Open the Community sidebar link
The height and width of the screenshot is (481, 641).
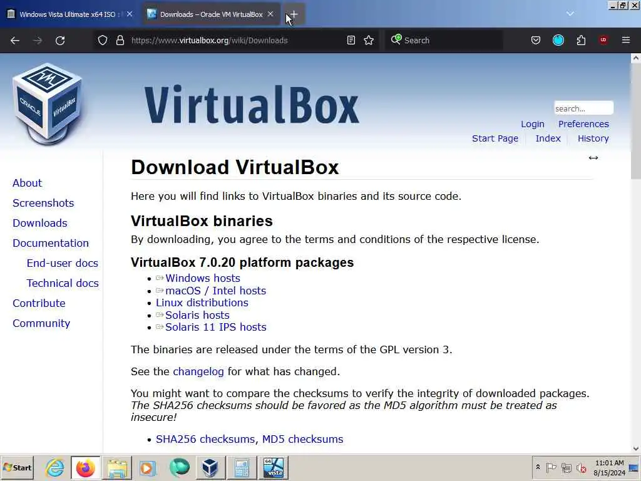41,323
